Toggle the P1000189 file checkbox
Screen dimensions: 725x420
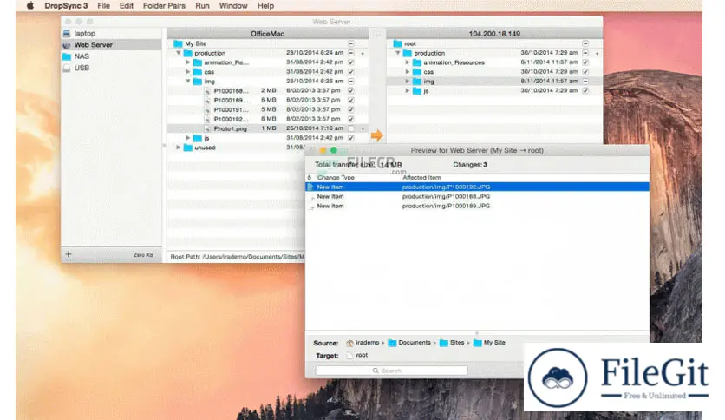(351, 101)
